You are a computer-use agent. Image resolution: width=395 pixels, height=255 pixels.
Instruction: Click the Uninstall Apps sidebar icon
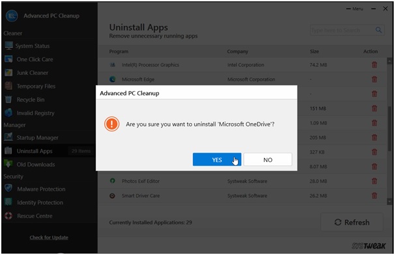pyautogui.click(x=8, y=151)
